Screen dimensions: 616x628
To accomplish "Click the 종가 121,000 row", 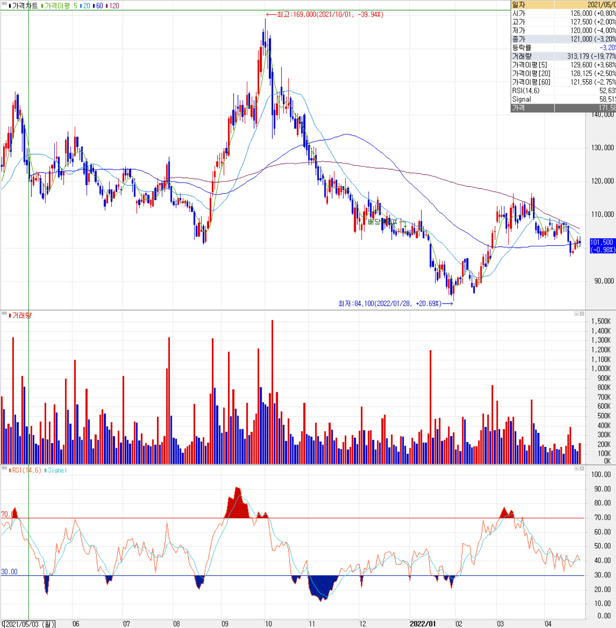I will pyautogui.click(x=563, y=39).
